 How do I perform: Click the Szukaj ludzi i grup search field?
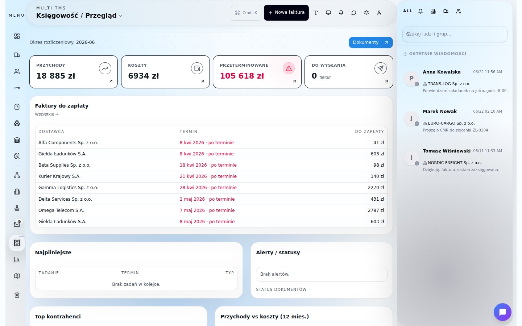tap(455, 34)
